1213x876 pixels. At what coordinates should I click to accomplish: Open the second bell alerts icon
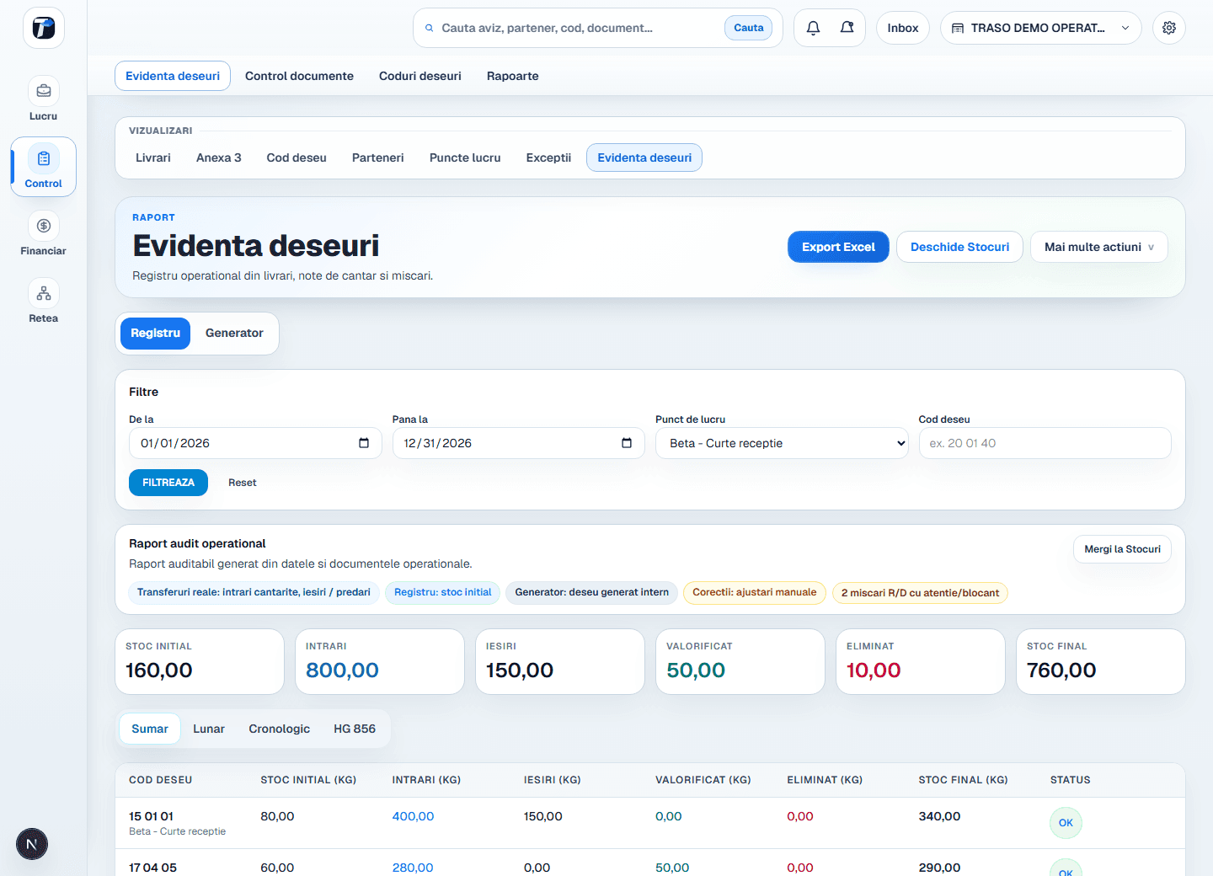[847, 28]
